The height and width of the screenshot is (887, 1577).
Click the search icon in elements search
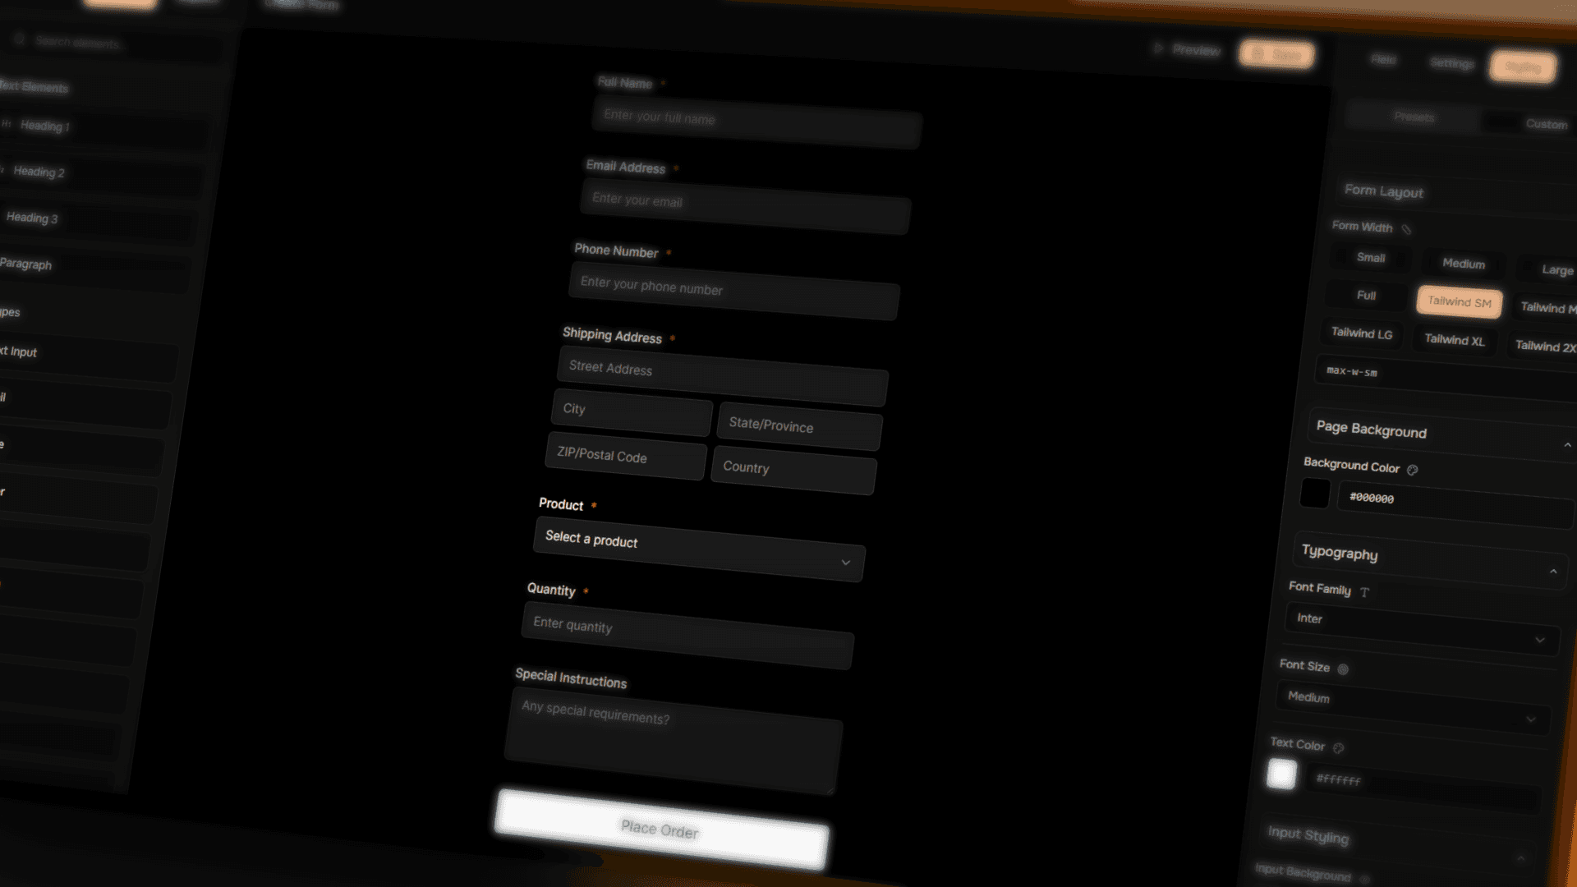click(20, 39)
